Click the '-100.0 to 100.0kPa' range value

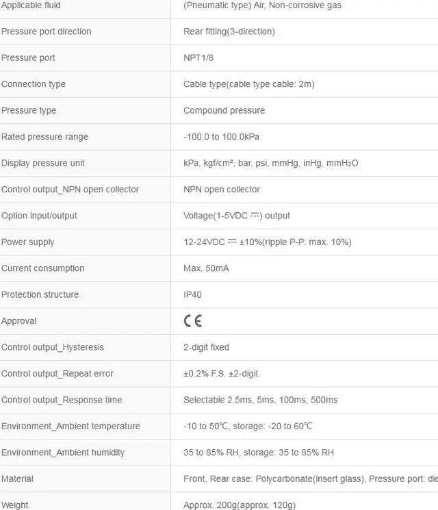click(x=222, y=137)
